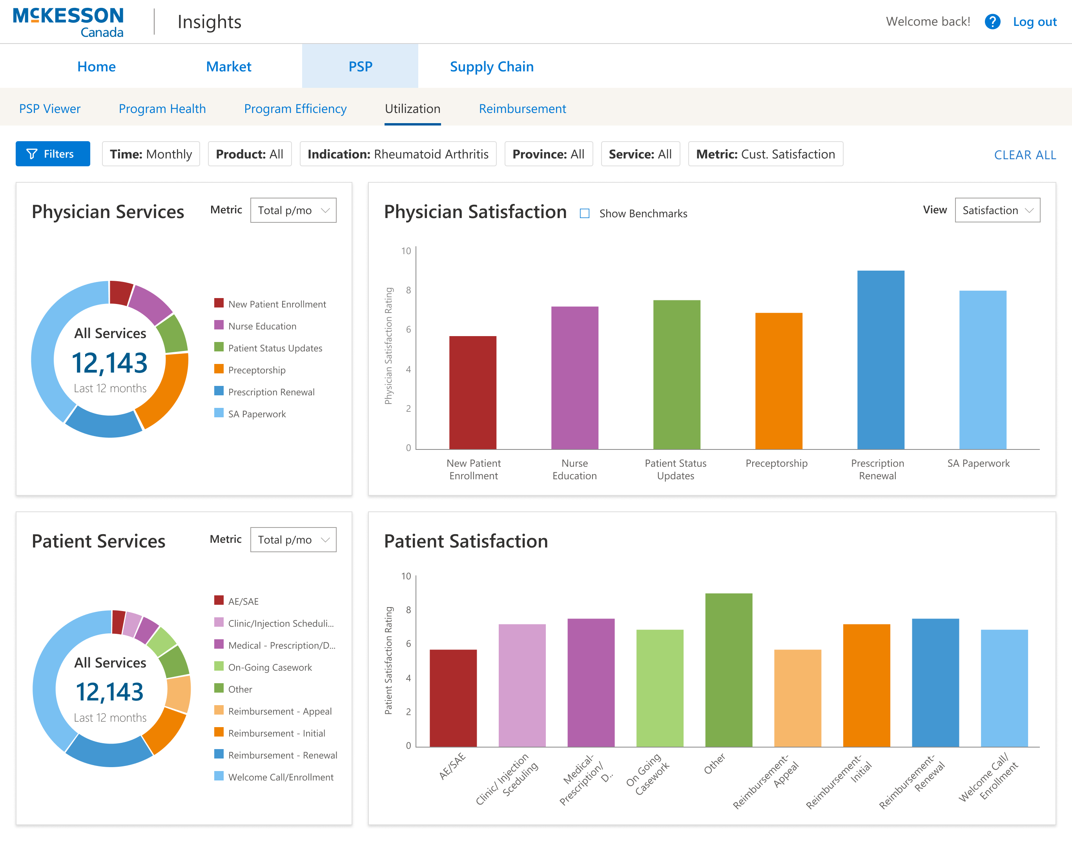The width and height of the screenshot is (1072, 844).
Task: Open the Physician Services Metric dropdown
Action: point(293,211)
